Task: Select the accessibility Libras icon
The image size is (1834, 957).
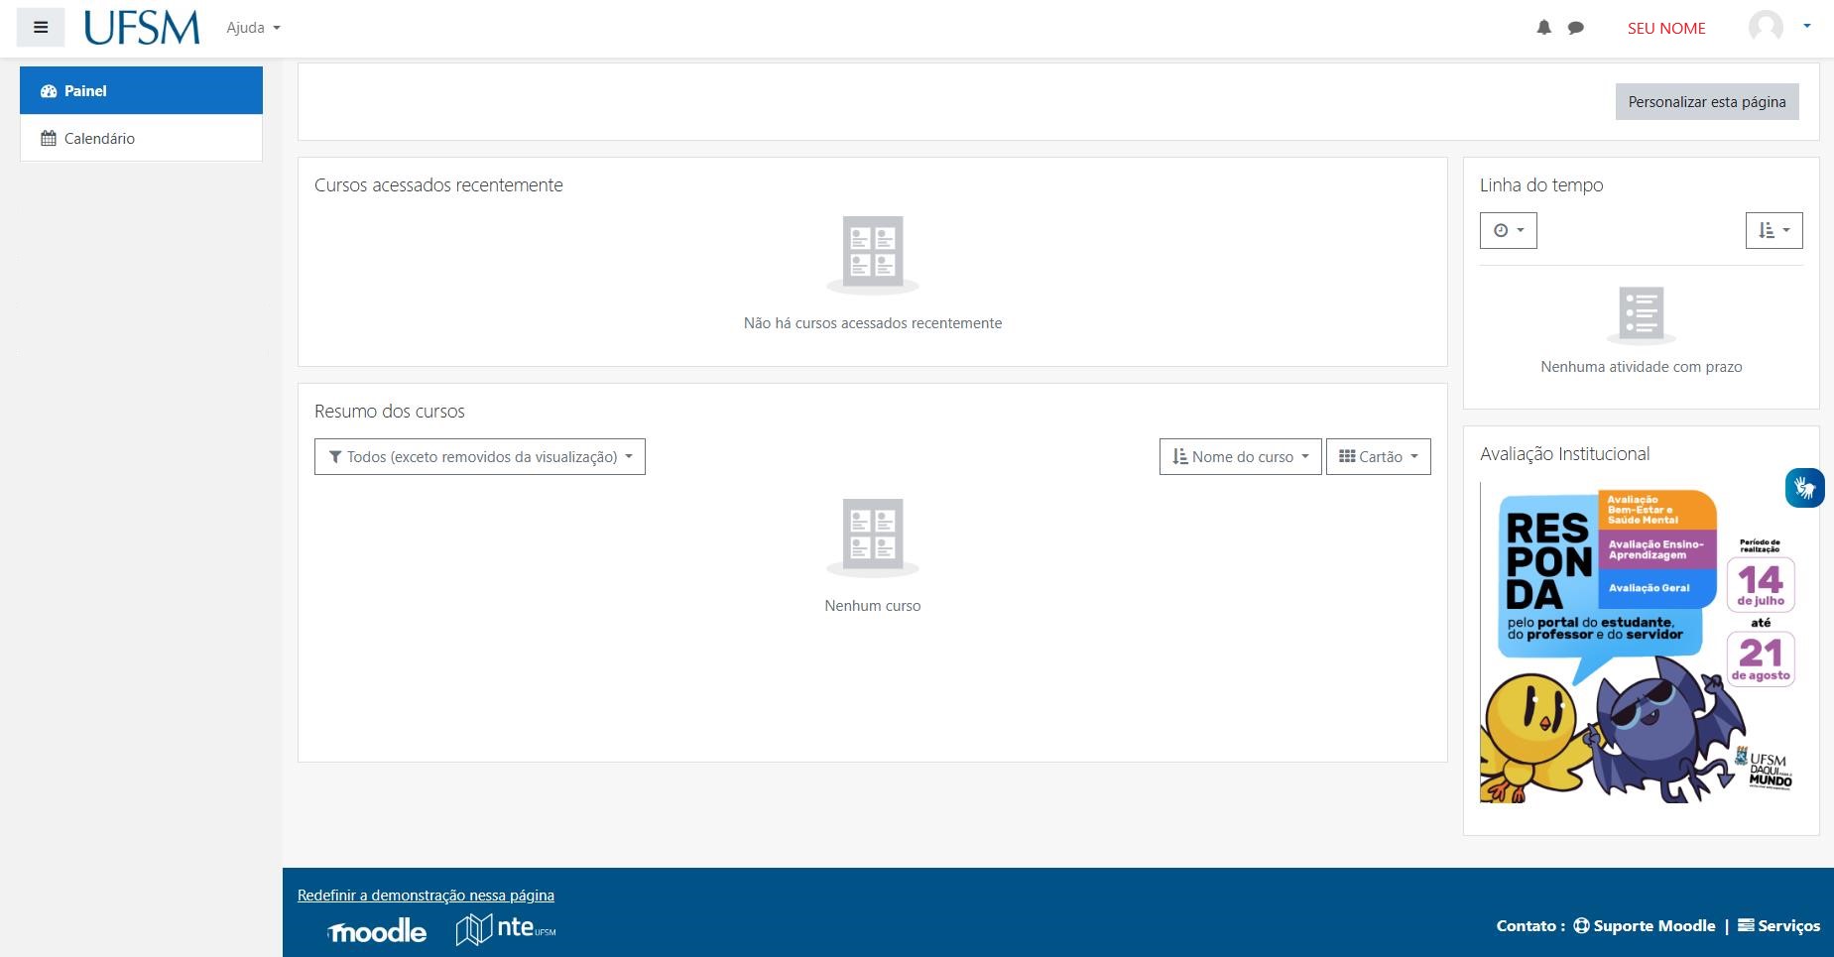Action: (1804, 488)
